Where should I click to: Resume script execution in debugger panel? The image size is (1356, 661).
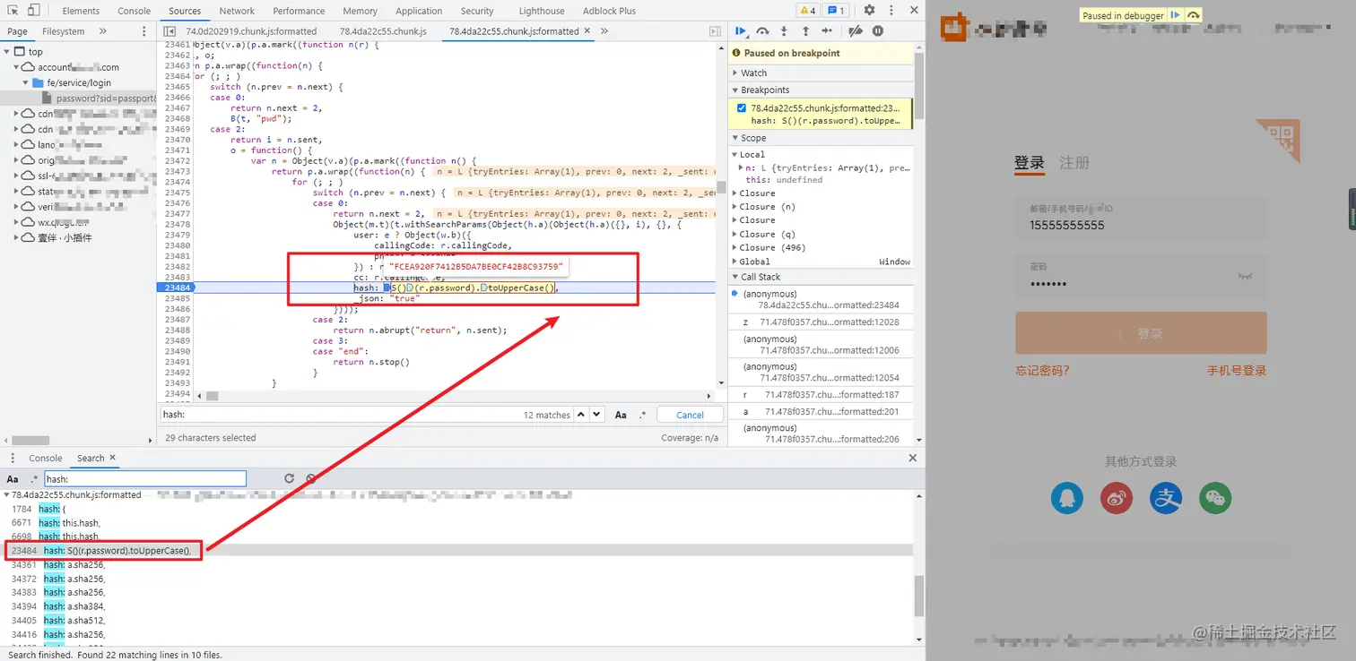coord(742,30)
